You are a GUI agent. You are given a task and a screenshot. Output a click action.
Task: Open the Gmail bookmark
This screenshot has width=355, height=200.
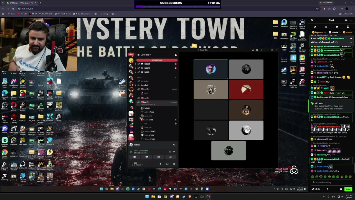tap(12, 14)
